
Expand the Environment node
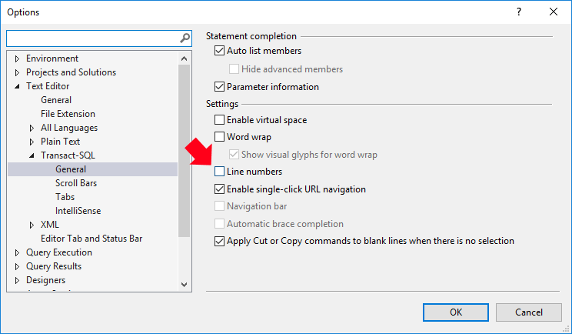[x=17, y=58]
